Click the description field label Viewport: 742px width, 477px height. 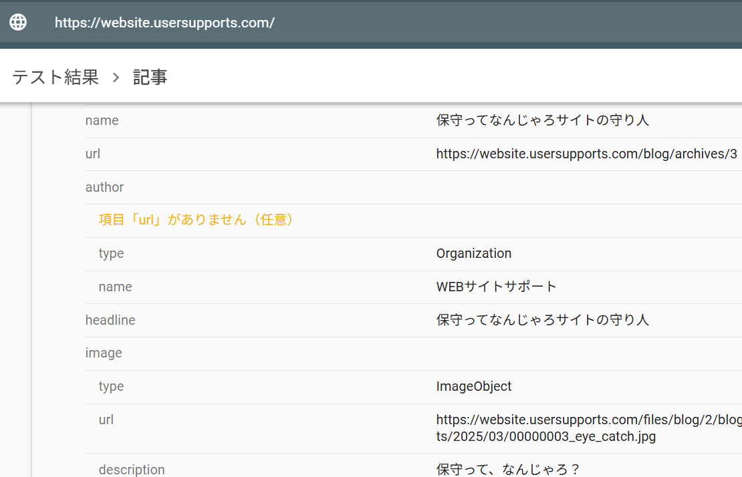click(132, 470)
